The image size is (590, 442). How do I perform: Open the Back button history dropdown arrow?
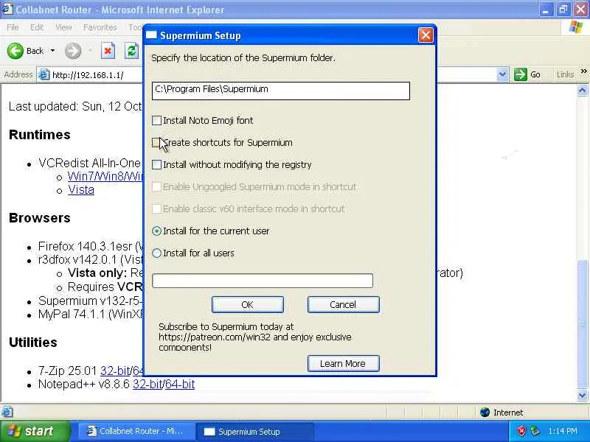click(x=52, y=51)
